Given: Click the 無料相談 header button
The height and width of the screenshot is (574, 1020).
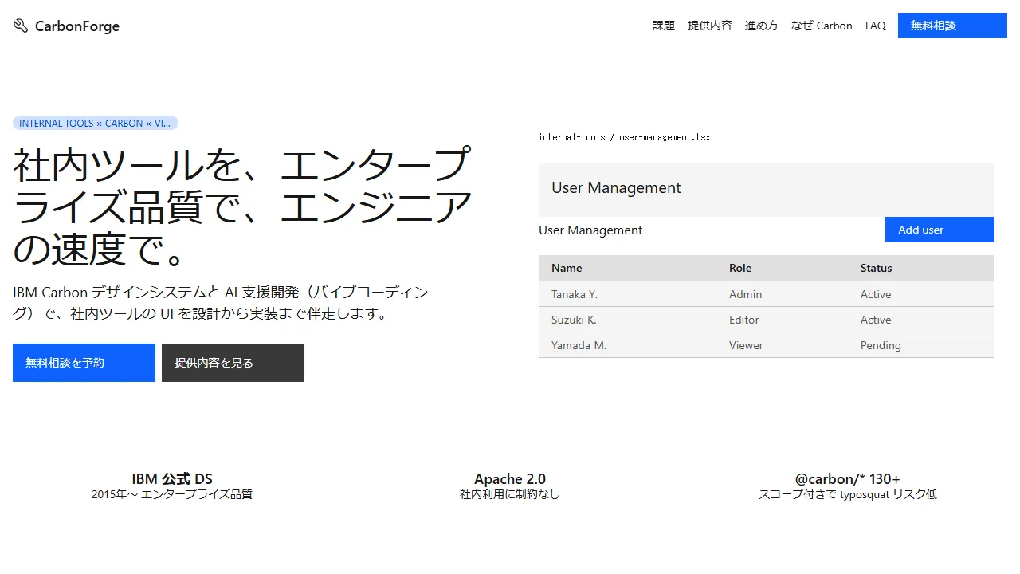Looking at the screenshot, I should (952, 26).
